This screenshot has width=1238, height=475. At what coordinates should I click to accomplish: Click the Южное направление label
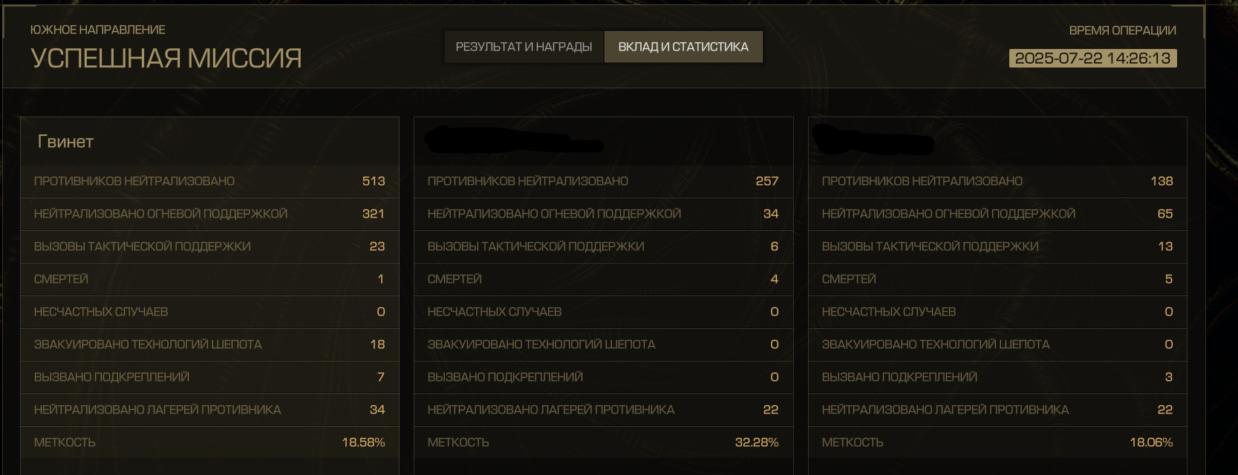click(x=98, y=30)
